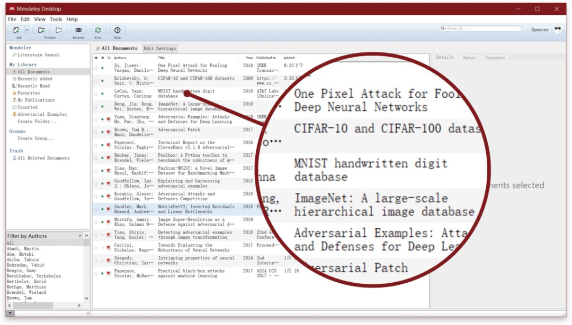The image size is (572, 325).
Task: Toggle favorite star for One Pixel Attack row
Action: point(96,68)
